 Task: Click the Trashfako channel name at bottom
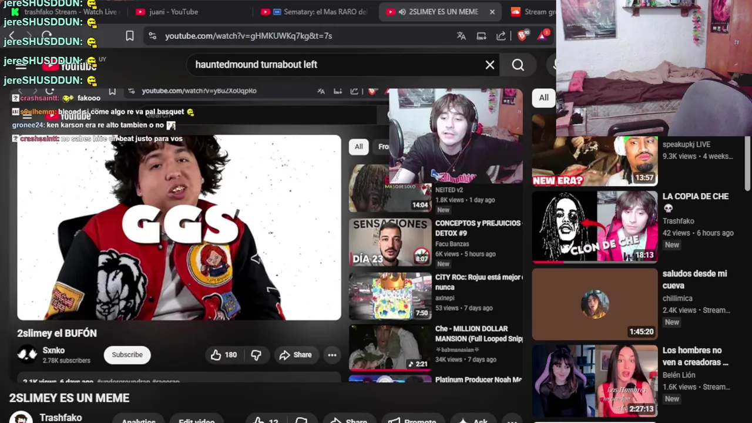(61, 418)
